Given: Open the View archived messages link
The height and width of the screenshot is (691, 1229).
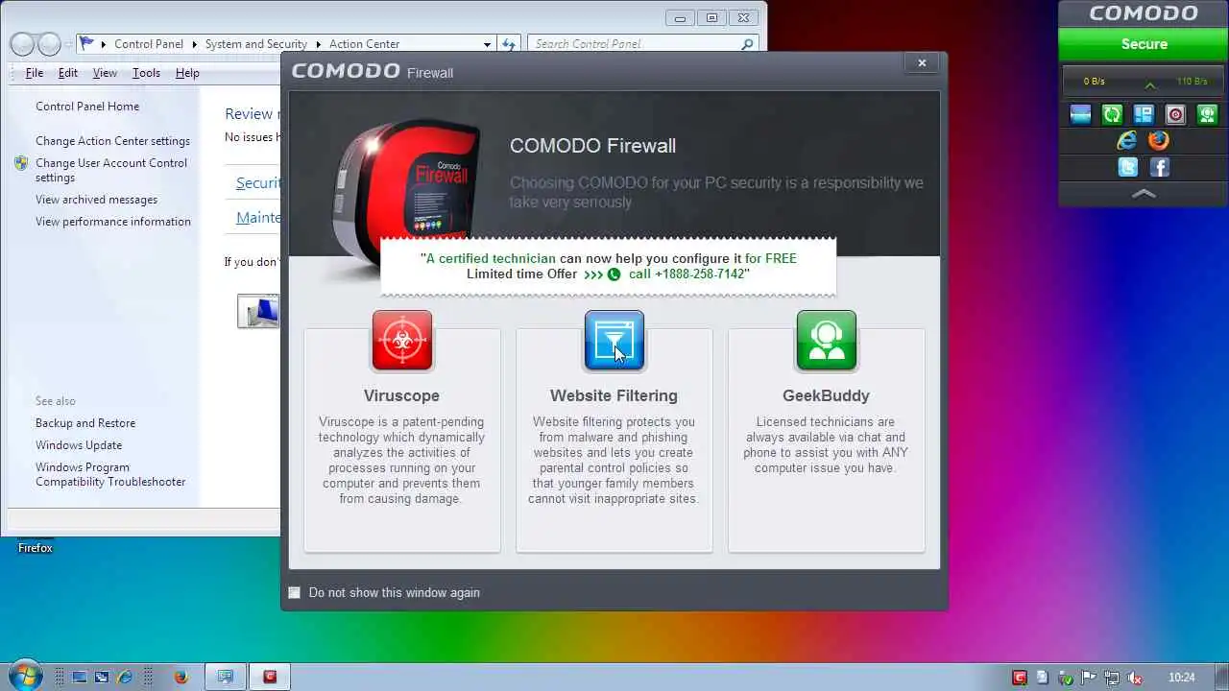Looking at the screenshot, I should click(x=96, y=200).
